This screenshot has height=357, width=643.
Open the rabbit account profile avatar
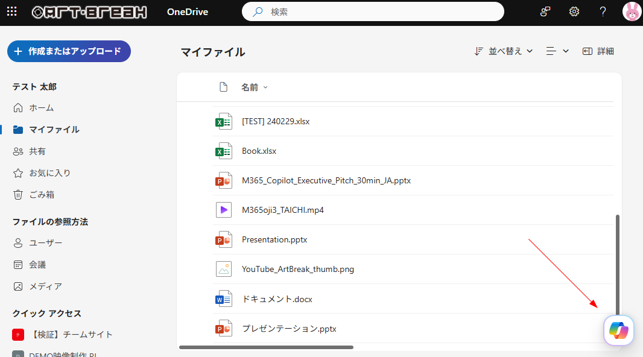[x=632, y=11]
